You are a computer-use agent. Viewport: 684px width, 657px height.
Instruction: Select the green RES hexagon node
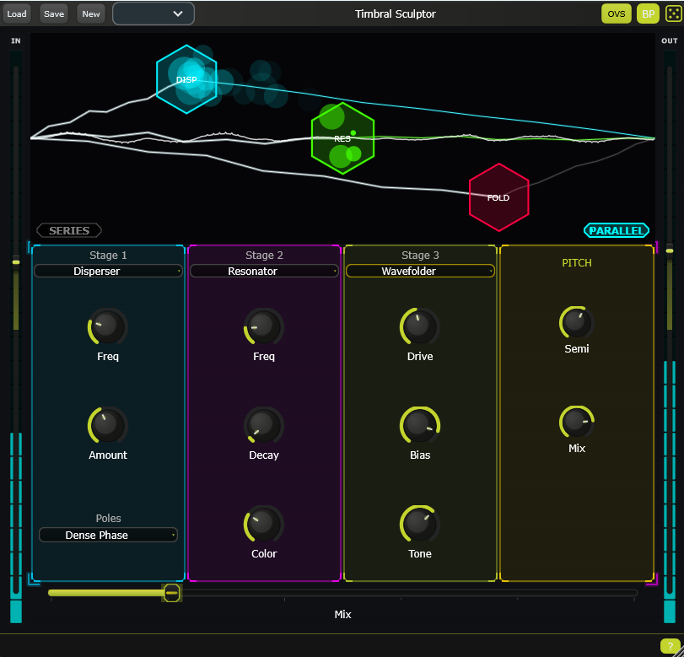click(x=342, y=138)
